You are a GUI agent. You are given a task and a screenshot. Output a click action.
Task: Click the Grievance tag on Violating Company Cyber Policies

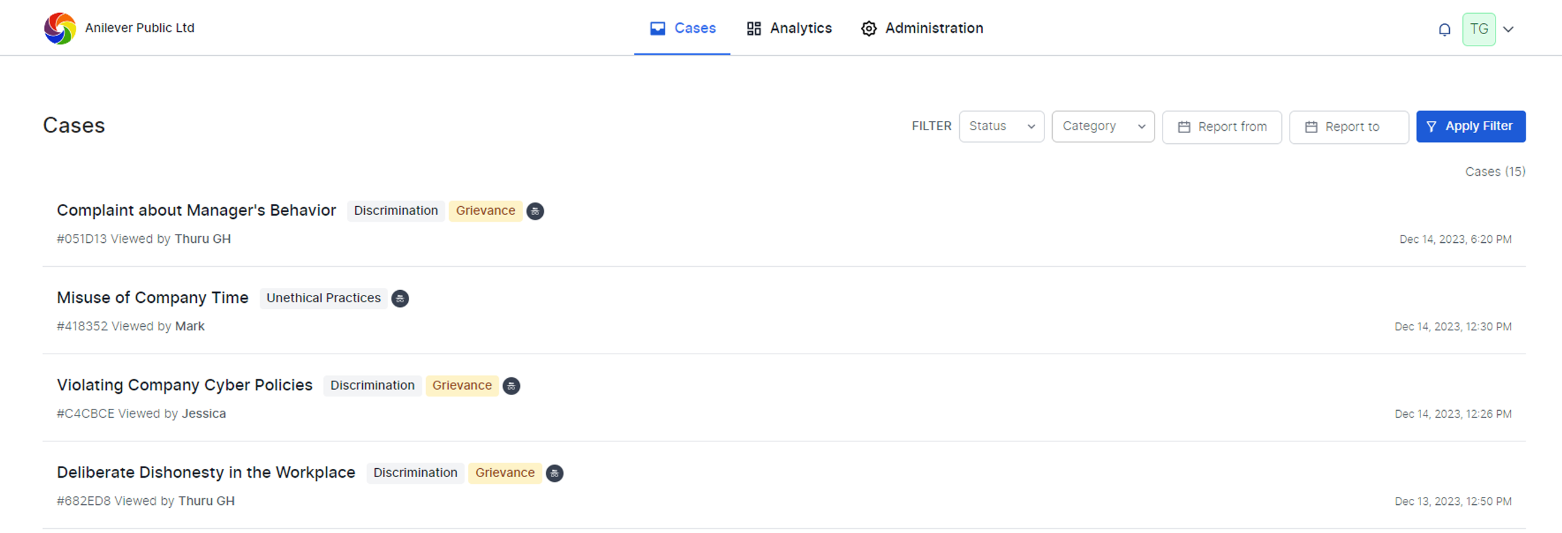coord(461,386)
